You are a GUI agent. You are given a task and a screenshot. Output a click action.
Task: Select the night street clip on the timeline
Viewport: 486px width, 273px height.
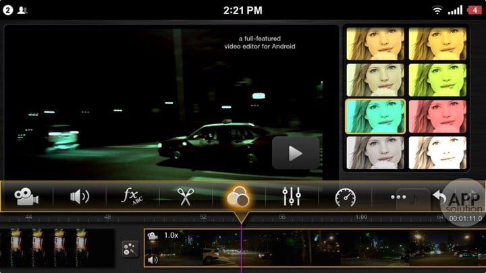point(315,248)
